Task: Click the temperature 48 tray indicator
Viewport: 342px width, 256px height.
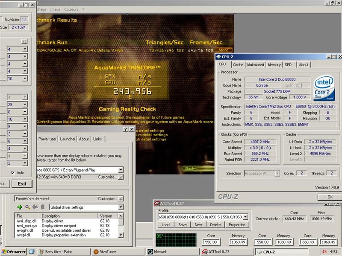Action: click(x=324, y=252)
